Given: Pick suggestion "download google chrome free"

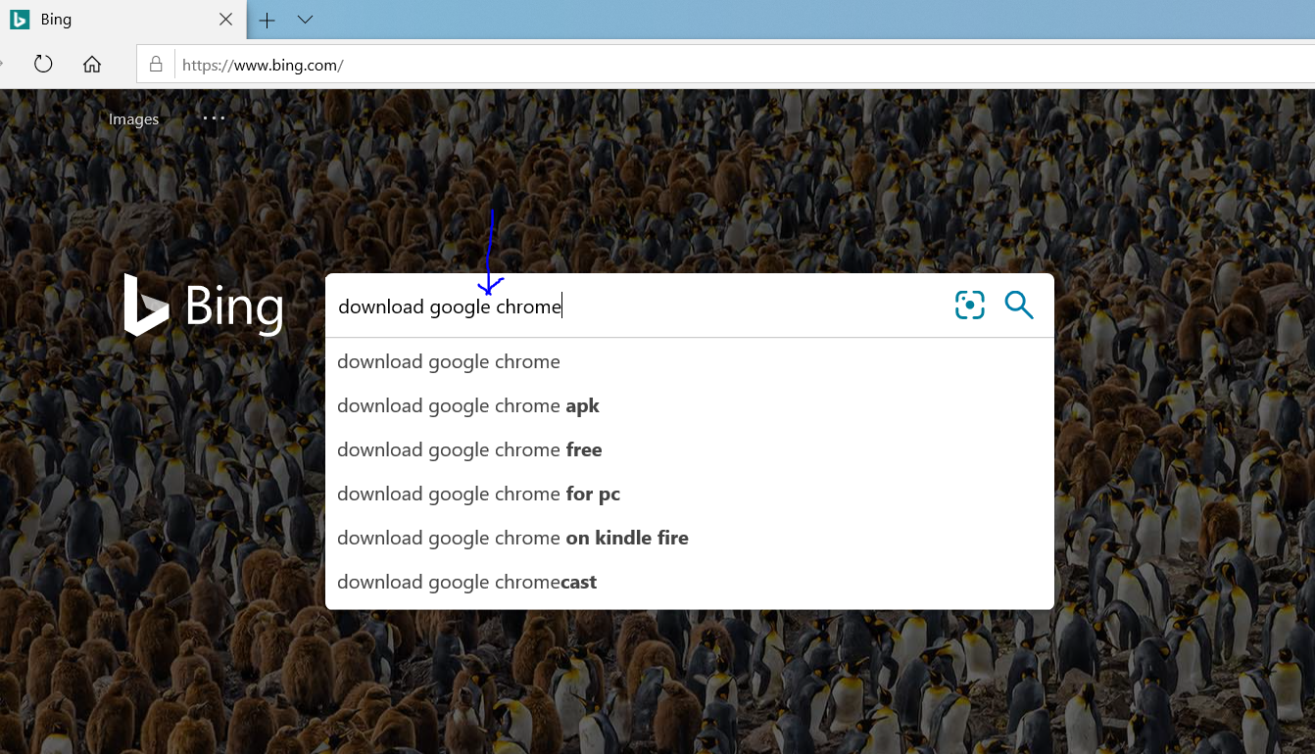Looking at the screenshot, I should click(x=469, y=450).
